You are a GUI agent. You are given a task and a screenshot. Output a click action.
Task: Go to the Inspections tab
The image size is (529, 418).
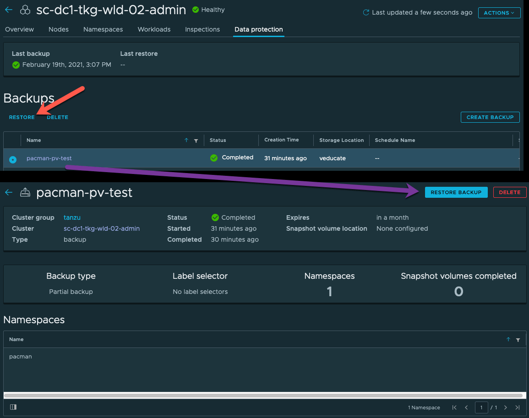202,29
